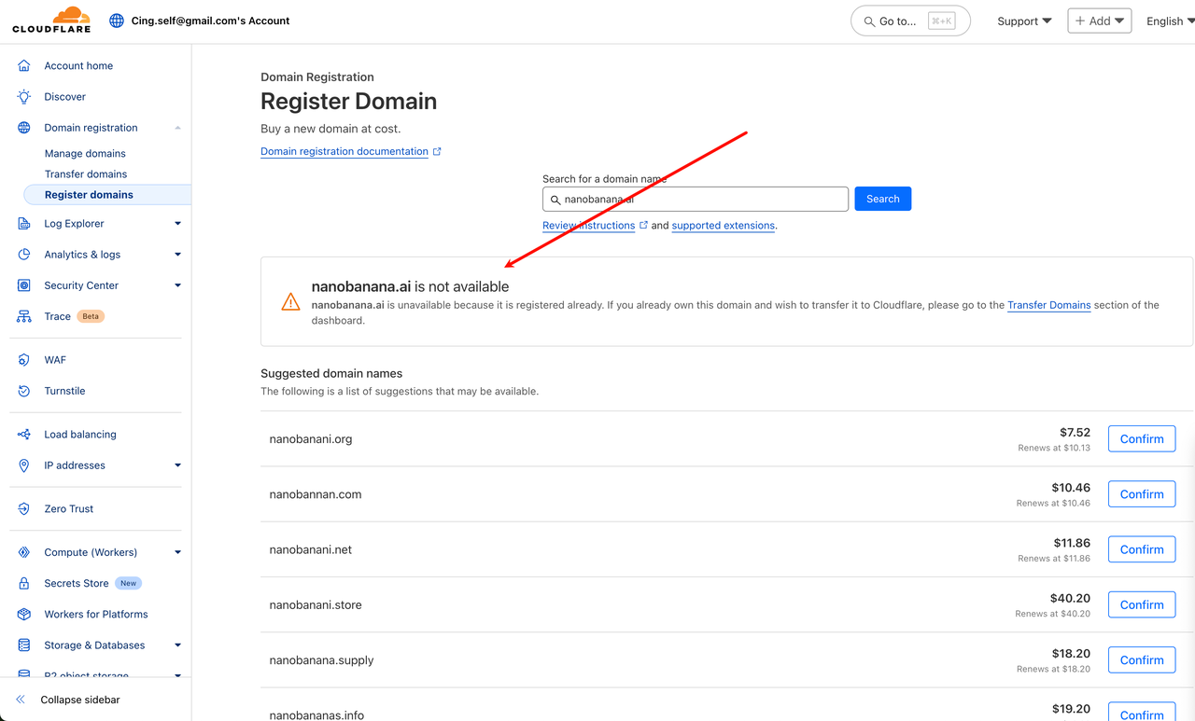Click the Load balancing icon
This screenshot has height=721, width=1195.
[24, 435]
